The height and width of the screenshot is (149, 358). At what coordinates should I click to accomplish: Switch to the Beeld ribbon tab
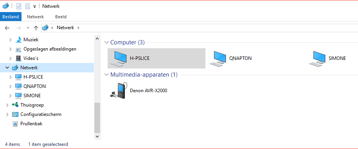click(x=61, y=17)
